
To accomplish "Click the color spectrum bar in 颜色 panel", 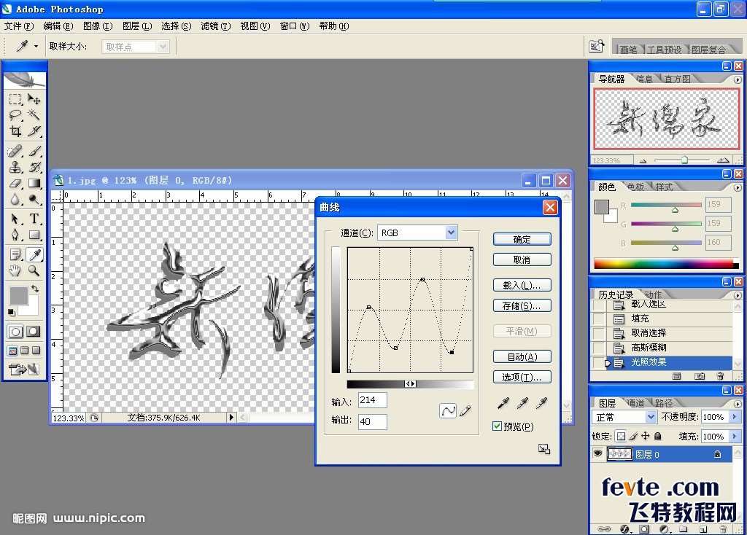I will [662, 264].
